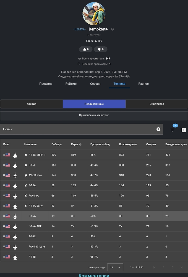
Task: Click the aircraft icon in F-15A row
Action: (x=15, y=185)
